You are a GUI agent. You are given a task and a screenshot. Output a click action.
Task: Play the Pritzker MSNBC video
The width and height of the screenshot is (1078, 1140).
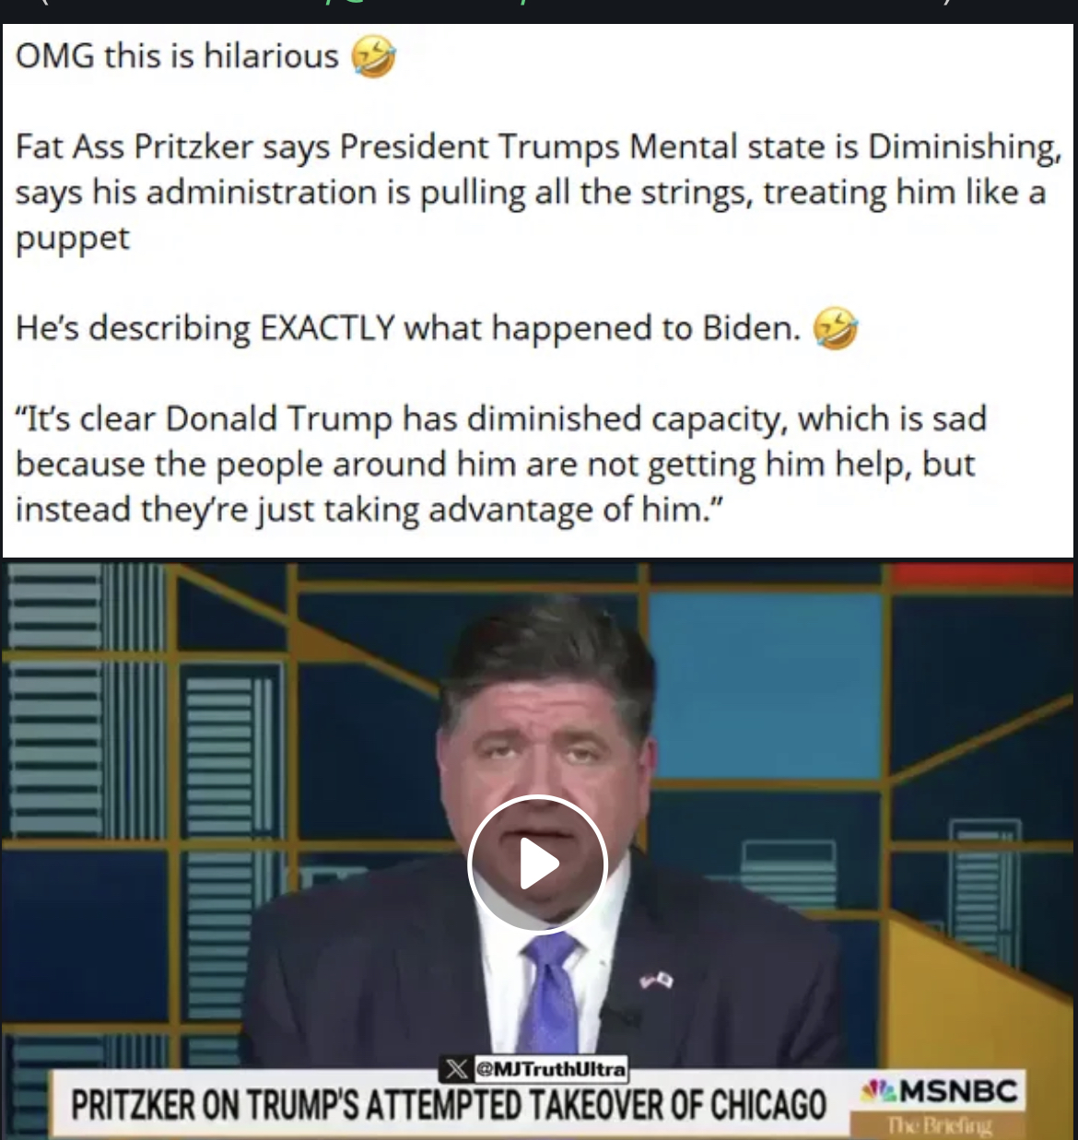coord(538,864)
